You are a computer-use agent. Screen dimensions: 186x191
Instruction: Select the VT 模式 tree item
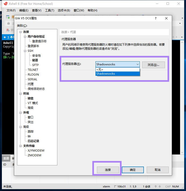pyautogui.click(x=33, y=103)
